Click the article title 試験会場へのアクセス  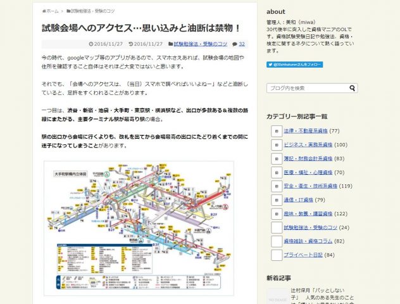point(141,28)
